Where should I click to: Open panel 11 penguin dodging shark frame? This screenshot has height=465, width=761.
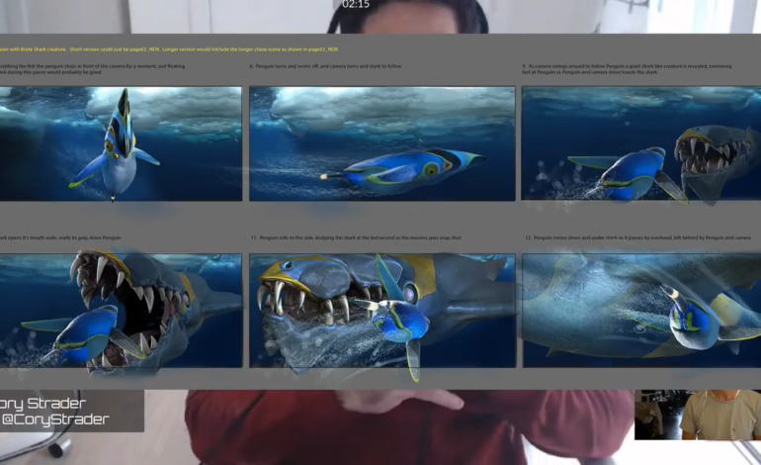(x=381, y=311)
